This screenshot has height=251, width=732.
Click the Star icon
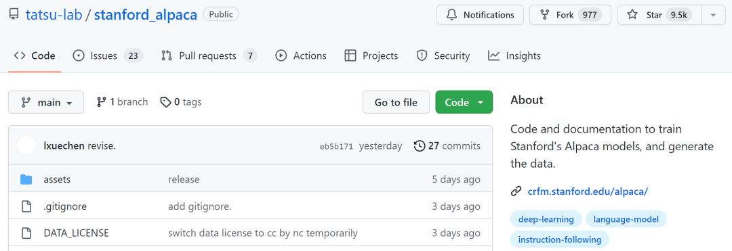(x=632, y=15)
